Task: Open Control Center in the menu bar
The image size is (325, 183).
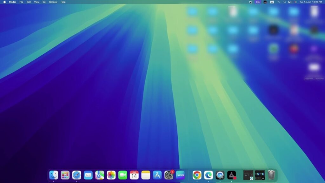Action: 290,2
